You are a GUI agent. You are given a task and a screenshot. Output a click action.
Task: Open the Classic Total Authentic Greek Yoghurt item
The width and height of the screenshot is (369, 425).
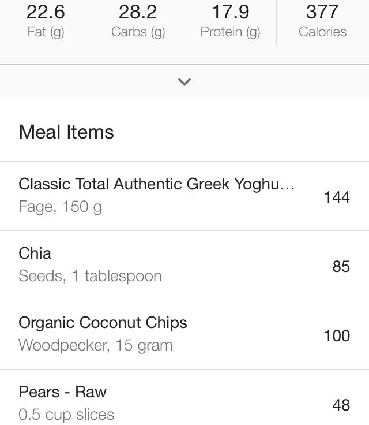pyautogui.click(x=156, y=184)
